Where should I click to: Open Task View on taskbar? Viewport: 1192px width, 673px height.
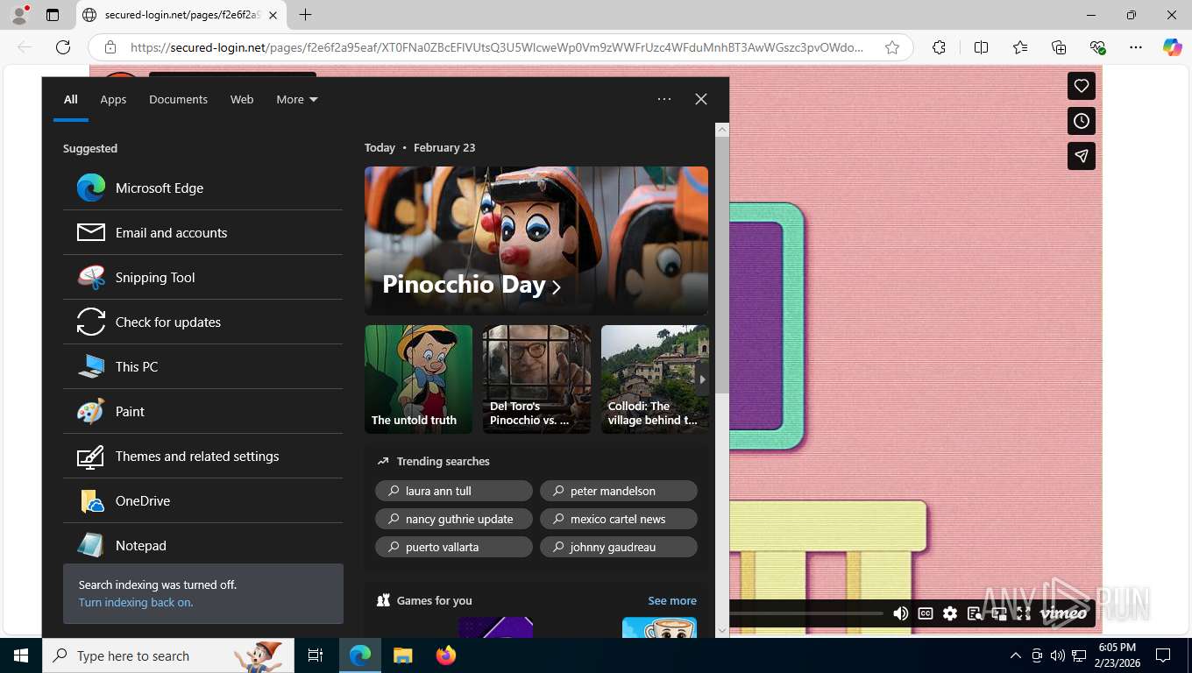[x=316, y=655]
